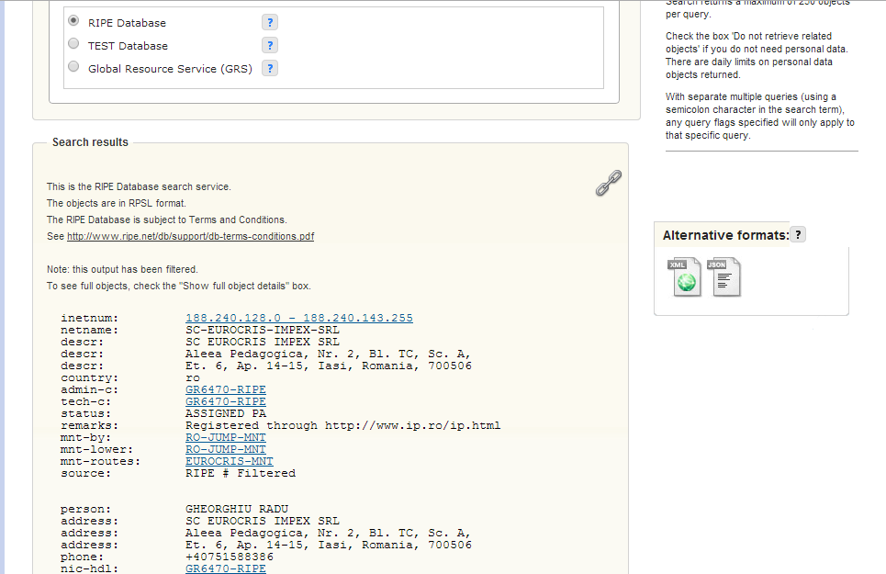
Task: Open the mnt-lower RO-JUMP-MNT link
Action: [226, 449]
